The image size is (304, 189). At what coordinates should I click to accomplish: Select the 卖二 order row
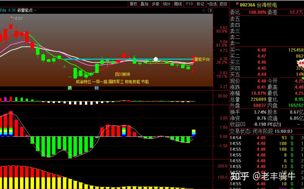click(267, 37)
